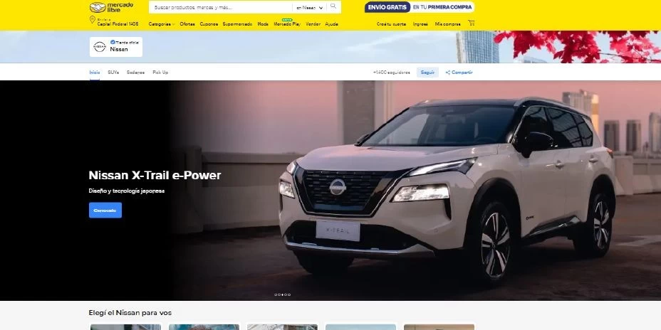Viewport: 661px width, 330px height.
Task: Click the Ingresá link
Action: click(420, 24)
